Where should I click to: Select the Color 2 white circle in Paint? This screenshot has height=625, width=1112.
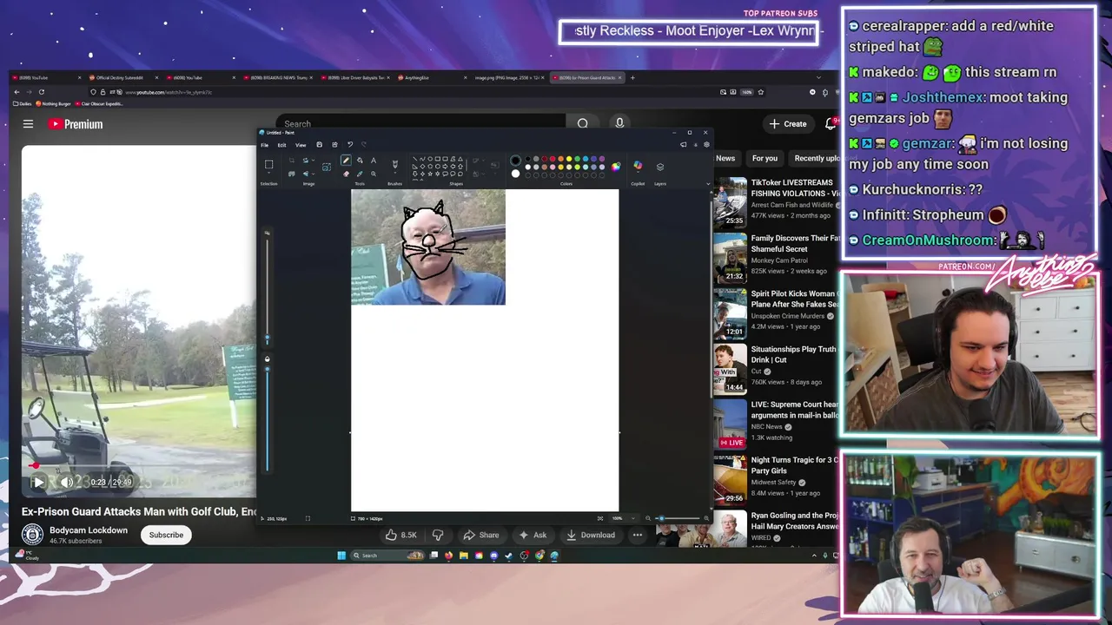click(x=515, y=174)
